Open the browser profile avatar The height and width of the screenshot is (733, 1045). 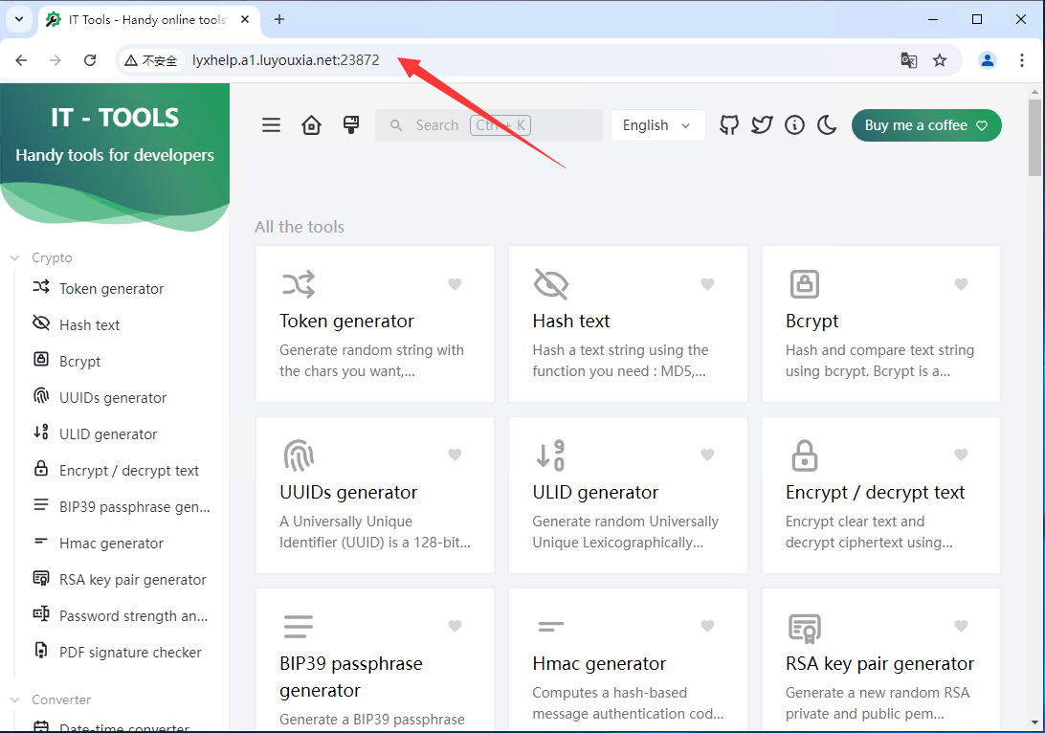click(987, 60)
